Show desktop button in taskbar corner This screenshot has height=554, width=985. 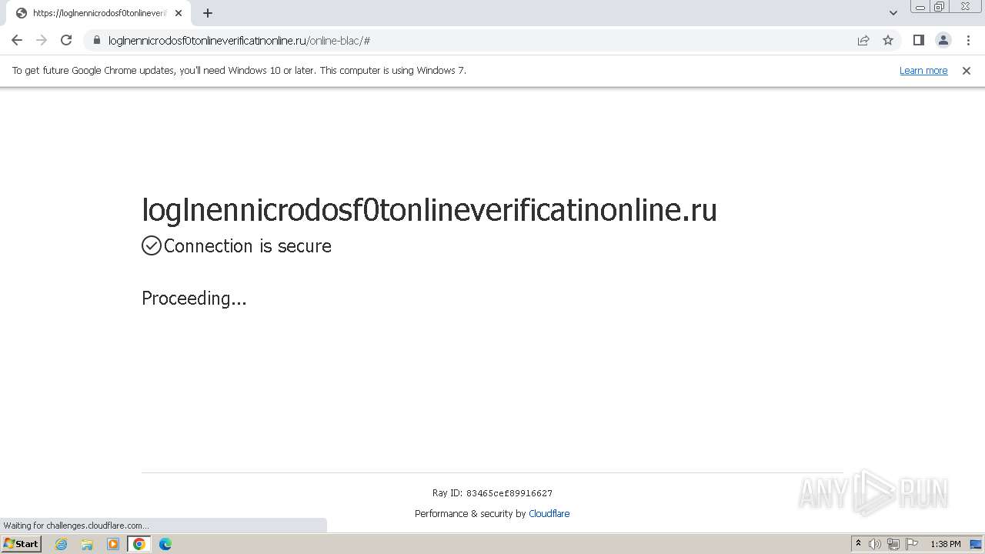tap(977, 544)
